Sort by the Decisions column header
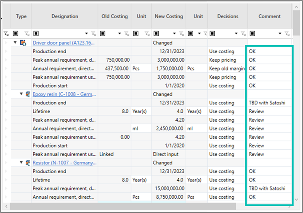The height and width of the screenshot is (213, 303). (228, 16)
